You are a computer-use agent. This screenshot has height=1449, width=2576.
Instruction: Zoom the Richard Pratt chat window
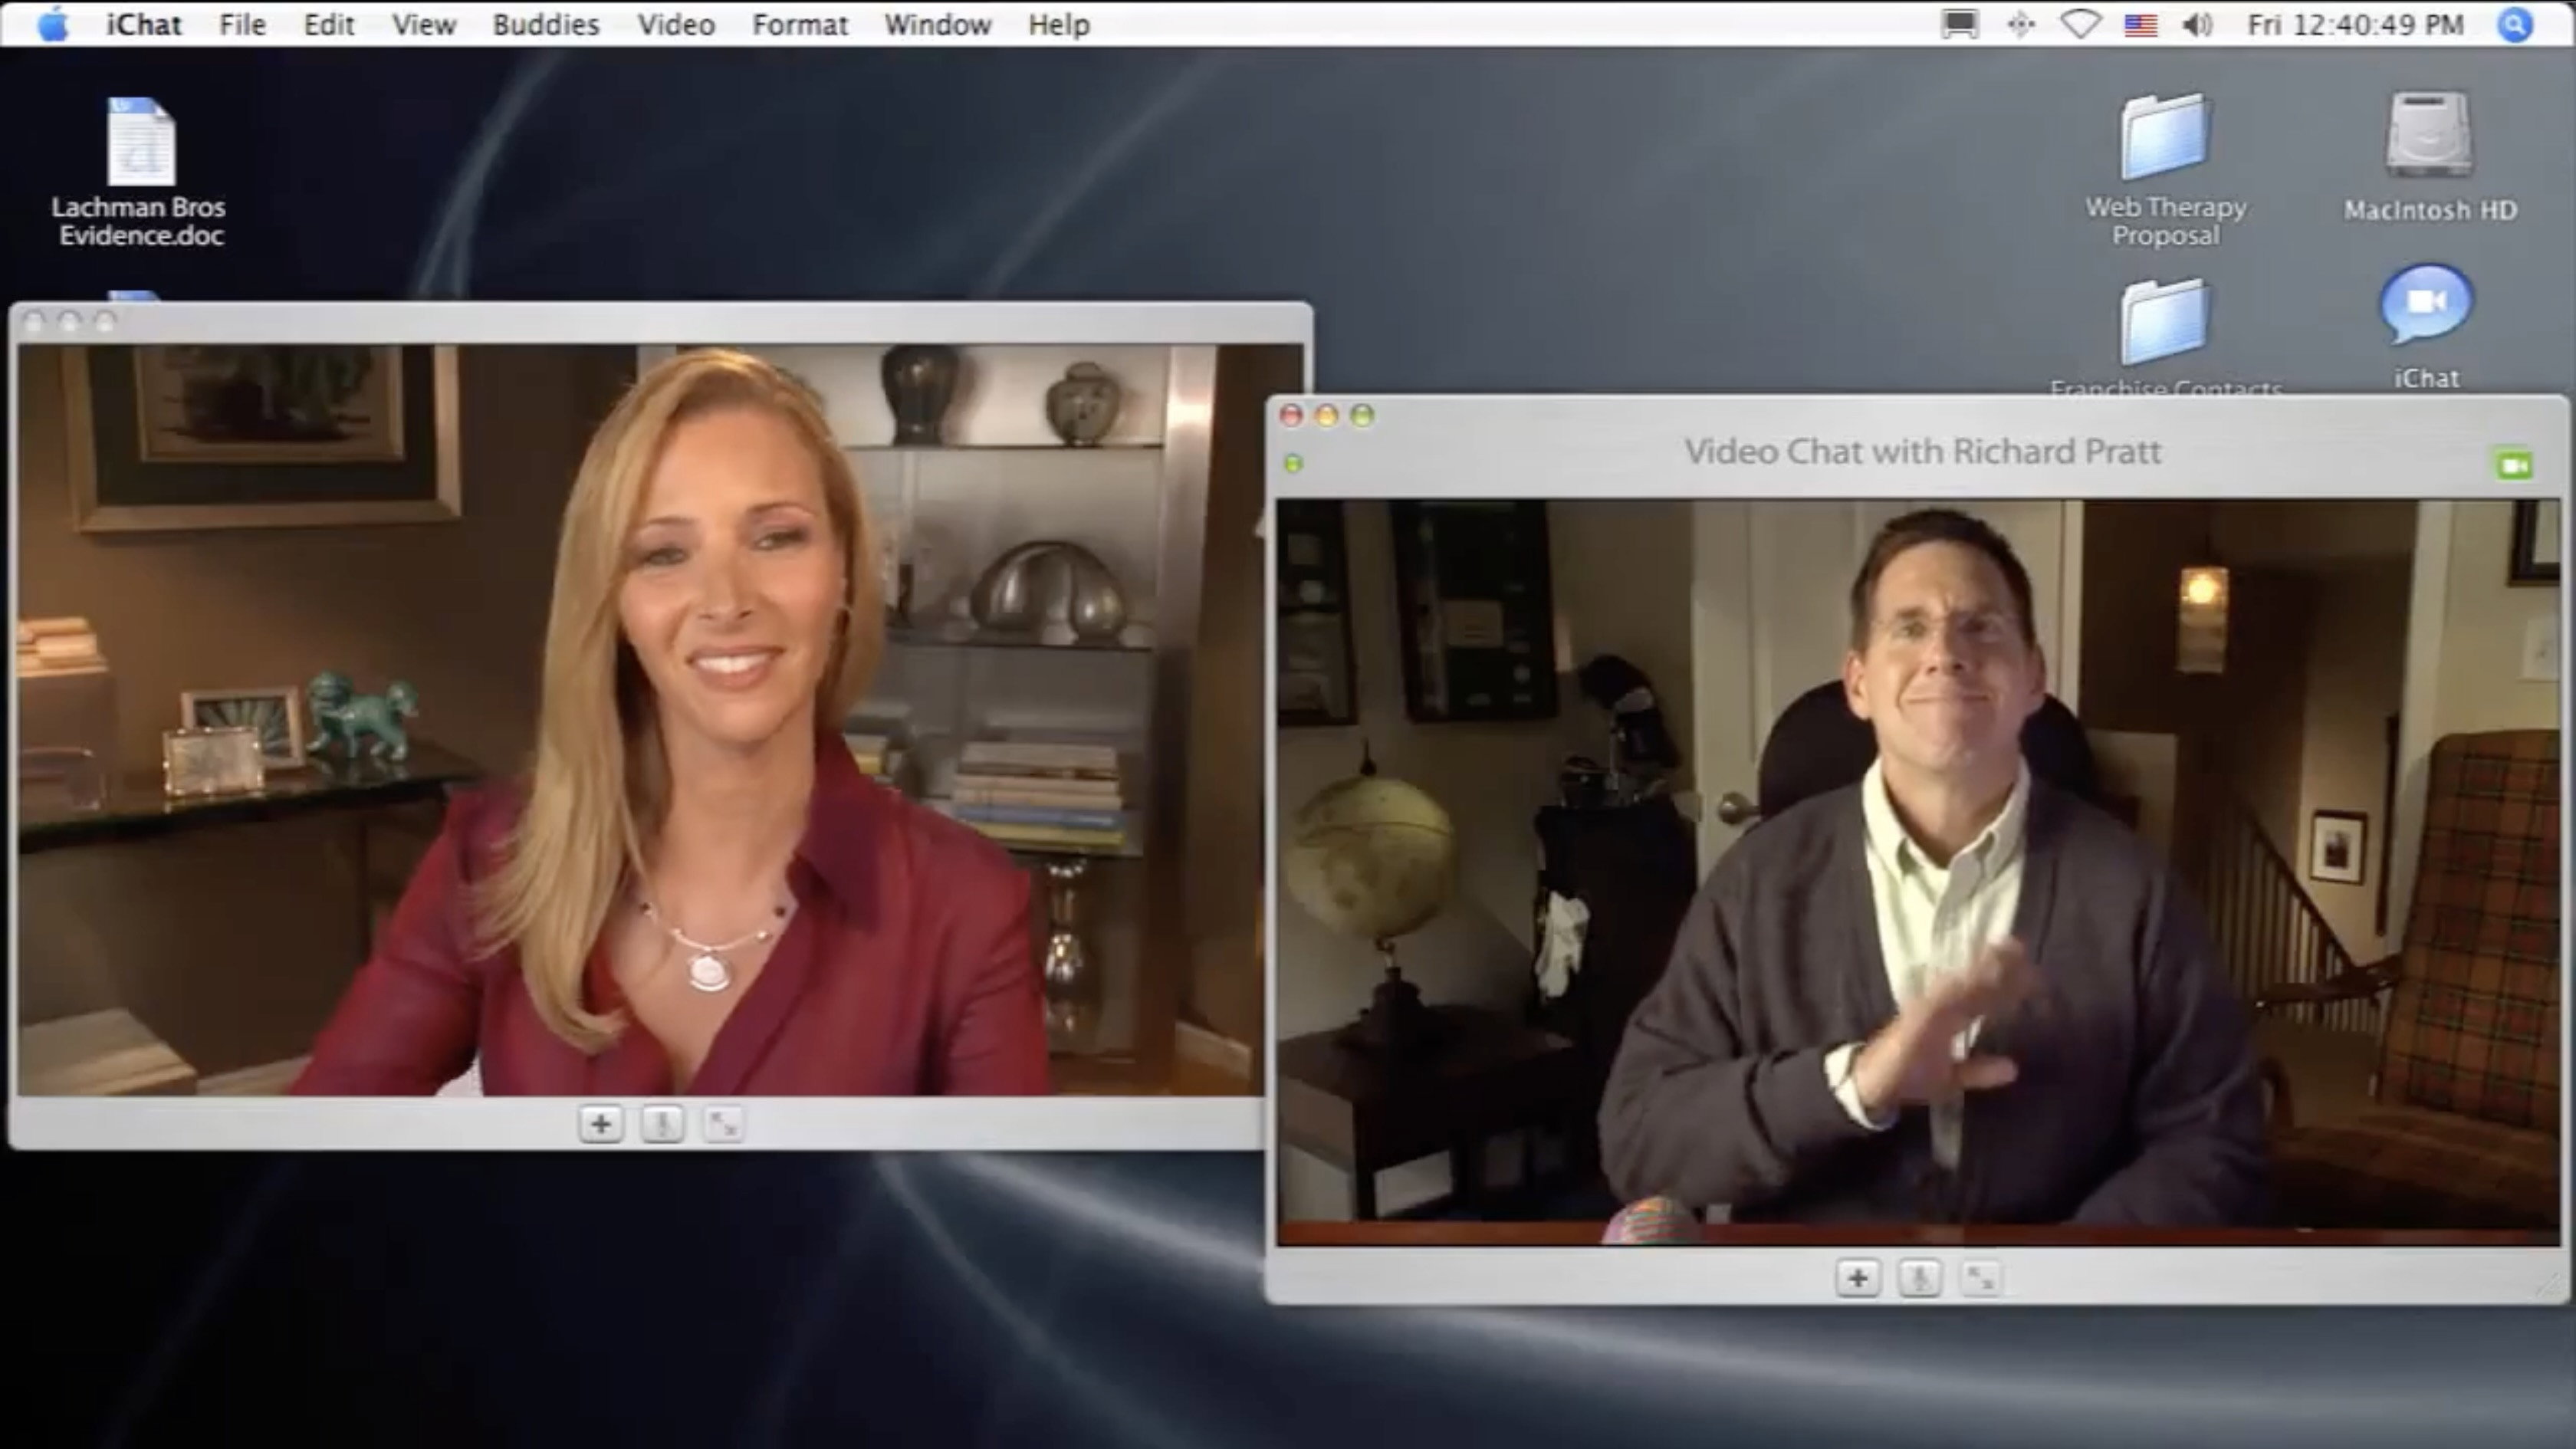pyautogui.click(x=1362, y=415)
